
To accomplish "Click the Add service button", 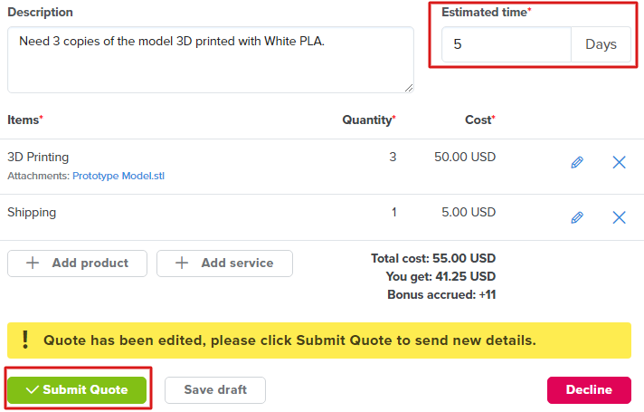I will click(224, 263).
